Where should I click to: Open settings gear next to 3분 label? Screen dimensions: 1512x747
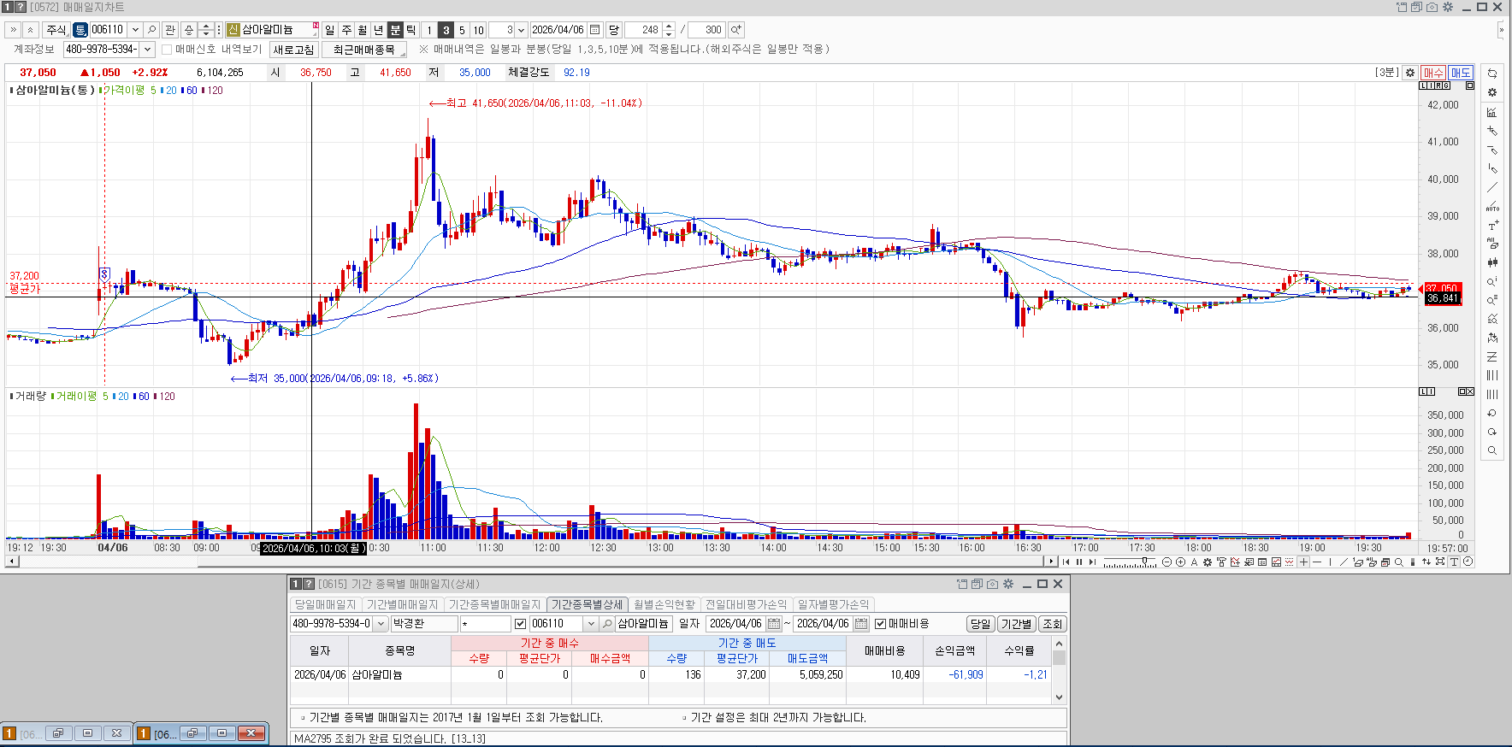click(x=1410, y=73)
